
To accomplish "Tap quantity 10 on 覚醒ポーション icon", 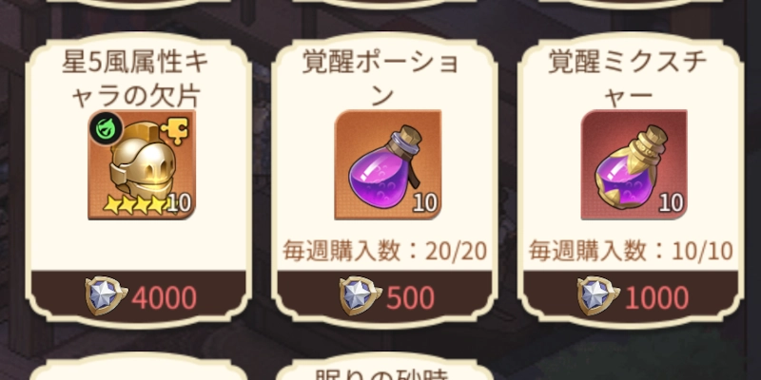I will (424, 203).
